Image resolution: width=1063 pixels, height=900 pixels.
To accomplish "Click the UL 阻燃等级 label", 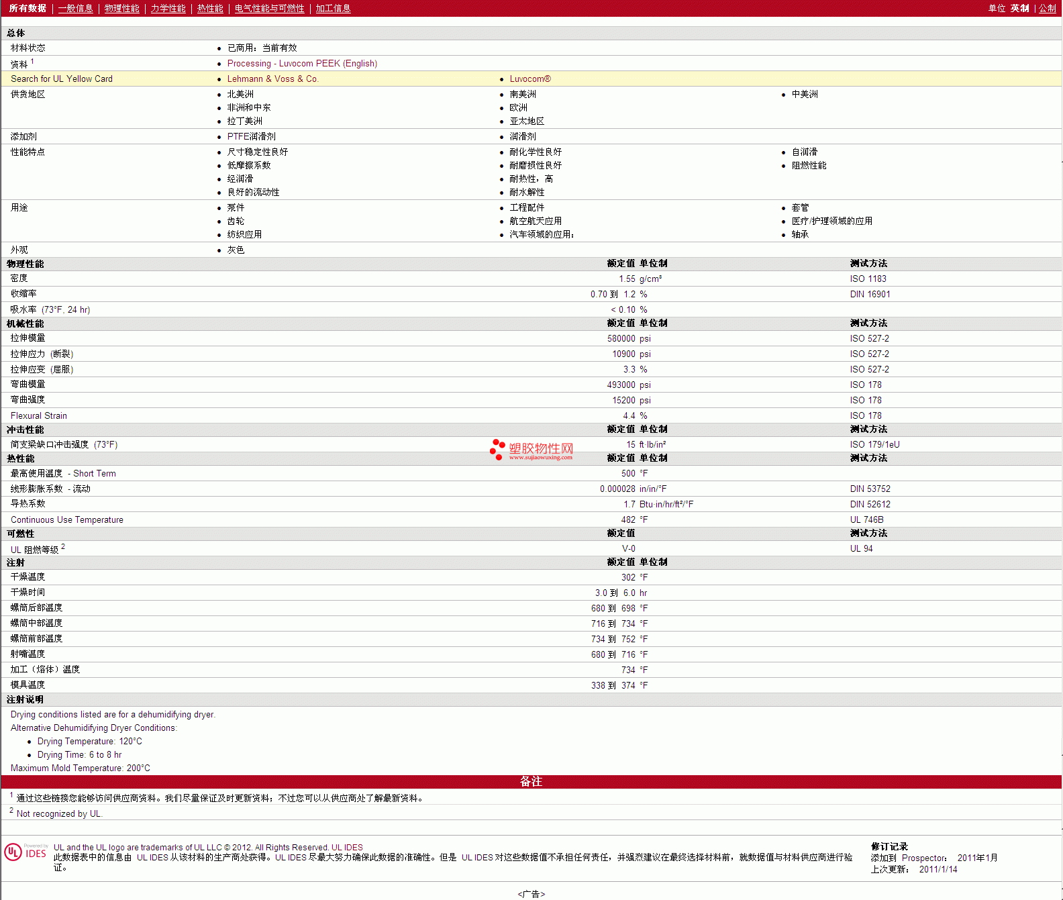I will [x=35, y=549].
